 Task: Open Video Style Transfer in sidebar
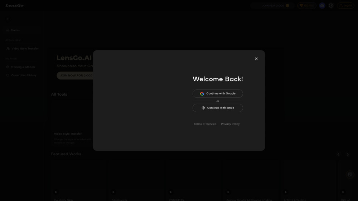click(24, 49)
